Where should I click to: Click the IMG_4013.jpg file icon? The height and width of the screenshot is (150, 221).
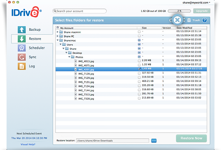[x=76, y=61]
